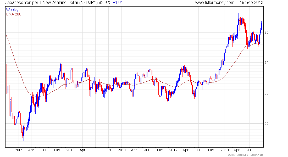Click the 'Jul' label following 2010
This screenshot has height=157, width=288.
point(95,150)
